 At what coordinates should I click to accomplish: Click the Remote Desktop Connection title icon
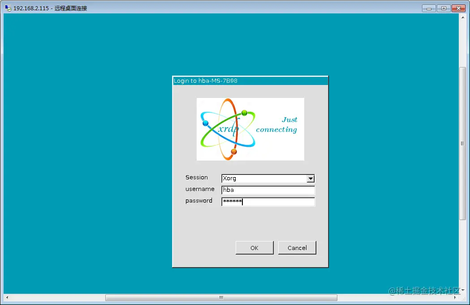8,8
